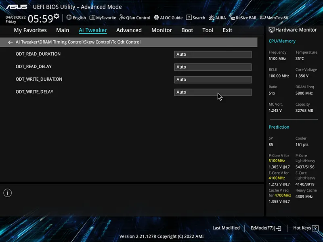This screenshot has height=242, width=323.
Task: Click the 1.350 V core voltage value
Action: (x=302, y=76)
